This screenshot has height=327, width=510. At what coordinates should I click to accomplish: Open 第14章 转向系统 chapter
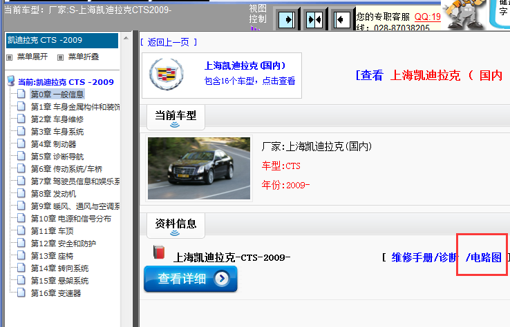pos(59,268)
